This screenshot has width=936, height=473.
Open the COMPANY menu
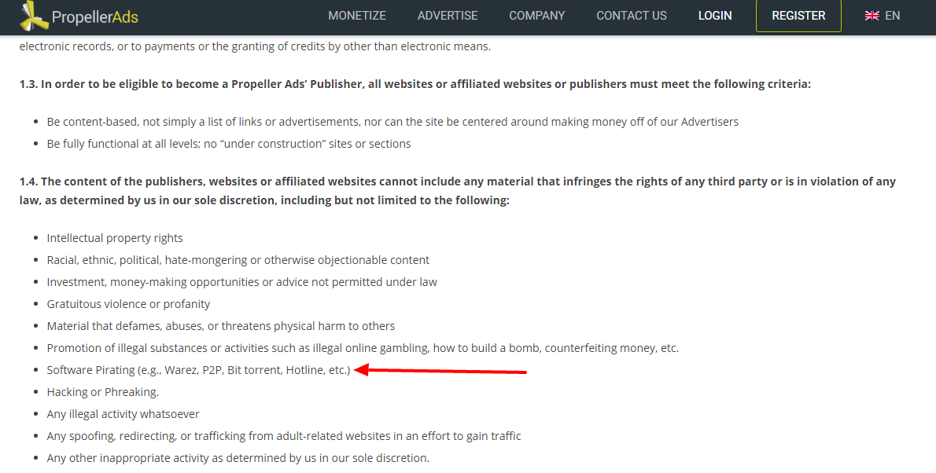tap(536, 16)
